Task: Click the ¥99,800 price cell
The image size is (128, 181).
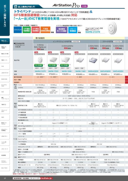Action: [40, 74]
